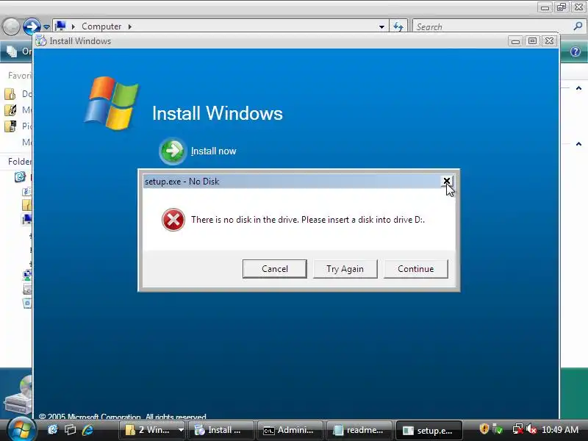The image size is (588, 441).
Task: Click the Organize icon in Explorer toolbar
Action: 11,51
